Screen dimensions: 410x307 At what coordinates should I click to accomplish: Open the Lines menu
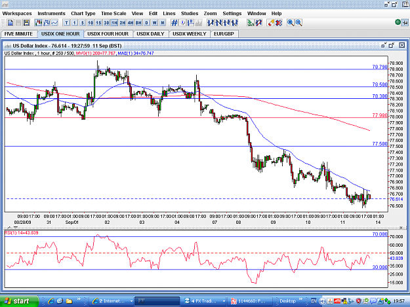[x=169, y=14]
